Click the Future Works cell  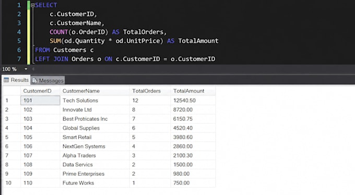click(94, 183)
